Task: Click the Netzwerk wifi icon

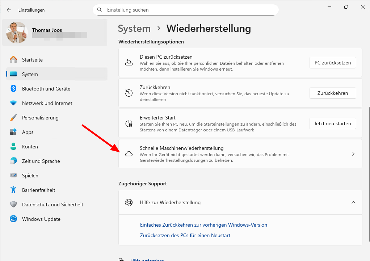Action: tap(13, 103)
